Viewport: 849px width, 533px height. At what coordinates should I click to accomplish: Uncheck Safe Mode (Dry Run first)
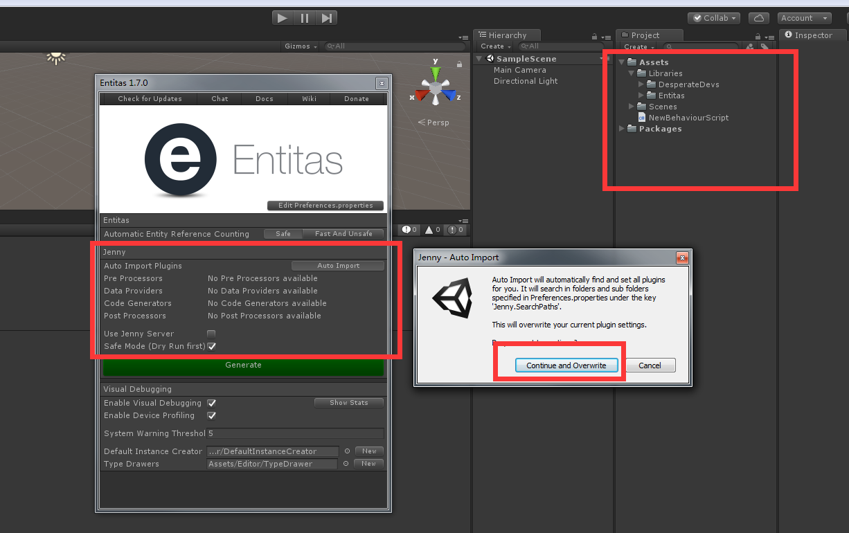(211, 346)
